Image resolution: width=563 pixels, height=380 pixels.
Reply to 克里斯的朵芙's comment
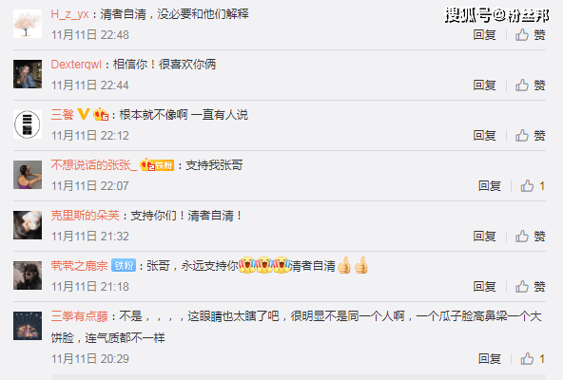[484, 237]
